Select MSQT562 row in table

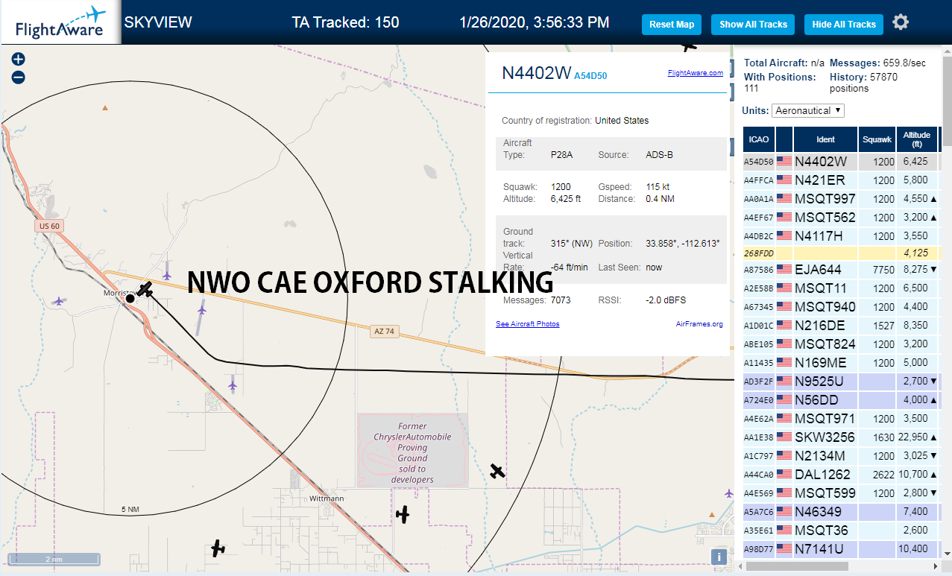click(x=841, y=217)
